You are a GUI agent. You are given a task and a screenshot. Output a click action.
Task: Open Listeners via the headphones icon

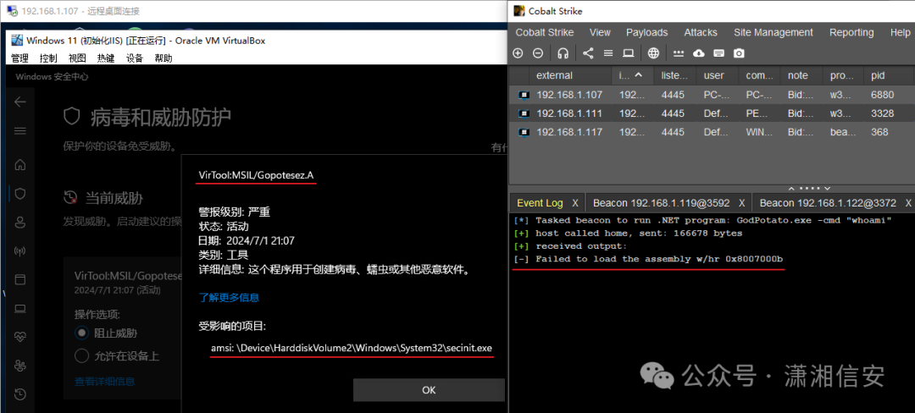coord(563,53)
